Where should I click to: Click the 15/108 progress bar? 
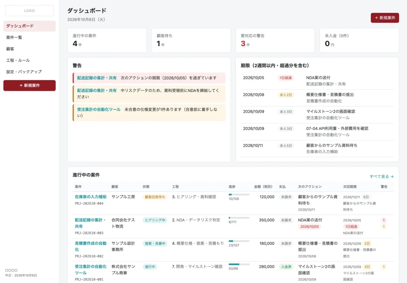(239, 194)
